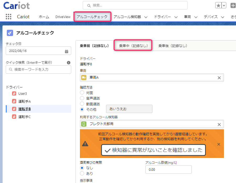Switch to the 乗車中（記録なし）tab
Viewport: 236px width, 183px height.
(133, 46)
